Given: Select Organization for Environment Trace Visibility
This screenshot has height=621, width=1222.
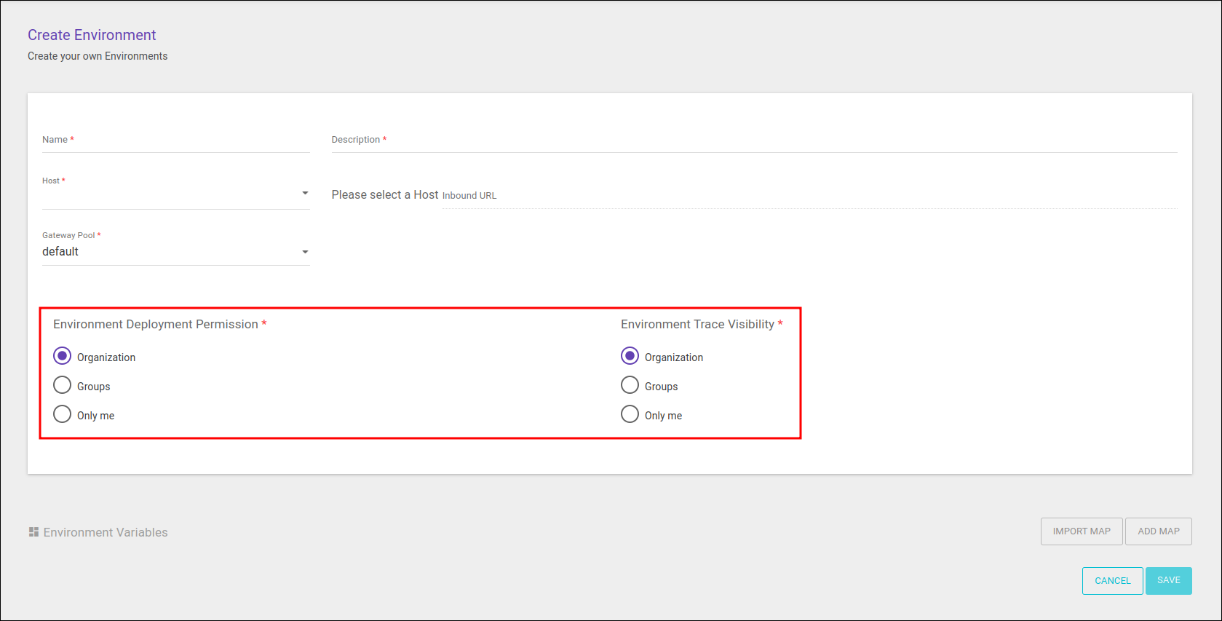Looking at the screenshot, I should [x=630, y=356].
